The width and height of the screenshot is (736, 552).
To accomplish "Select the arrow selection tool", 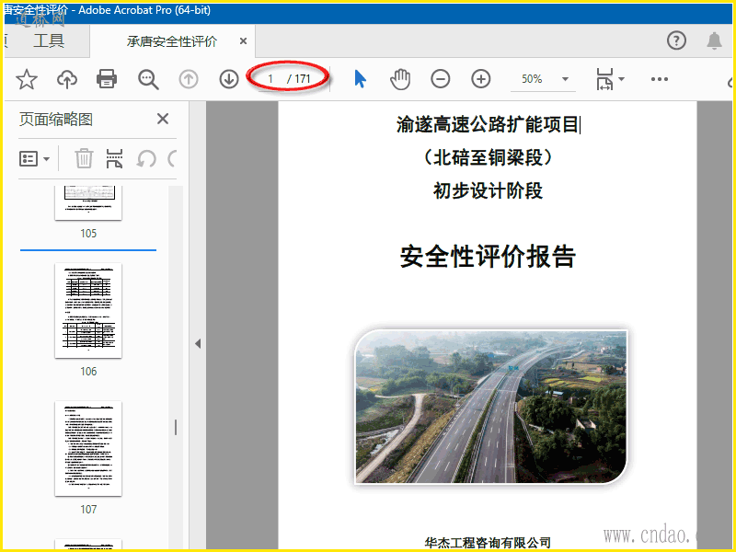I will click(360, 79).
